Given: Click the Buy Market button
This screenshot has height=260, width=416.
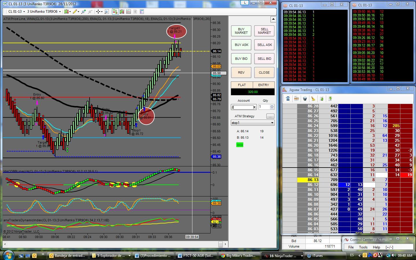Looking at the screenshot, I should 241,31.
